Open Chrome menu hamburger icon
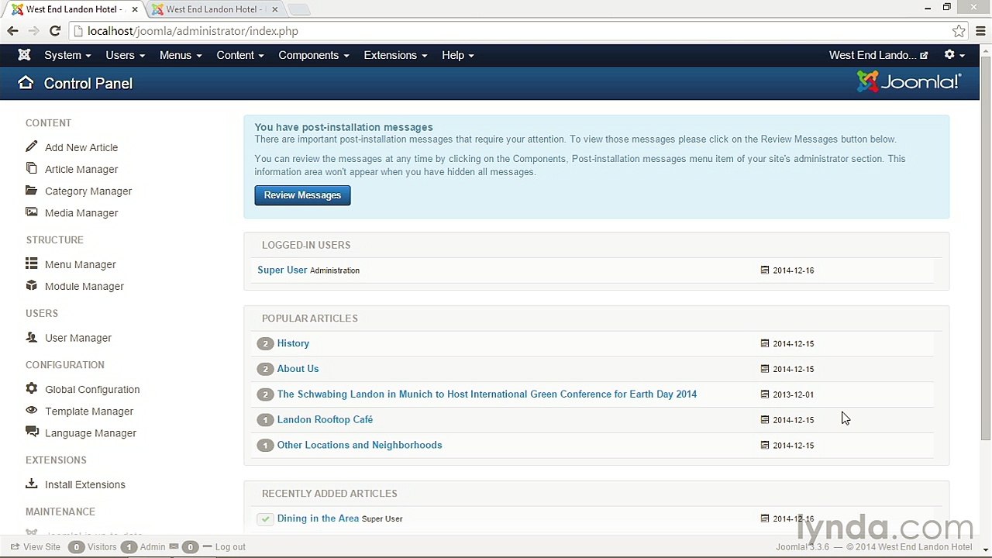Image resolution: width=992 pixels, height=558 pixels. pyautogui.click(x=980, y=31)
